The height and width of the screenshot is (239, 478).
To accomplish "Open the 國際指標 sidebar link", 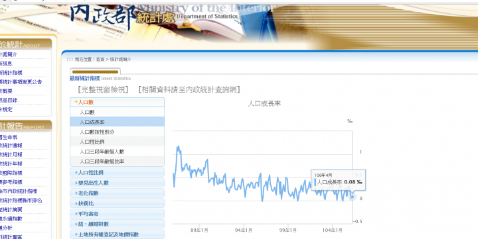I will coord(11,173).
